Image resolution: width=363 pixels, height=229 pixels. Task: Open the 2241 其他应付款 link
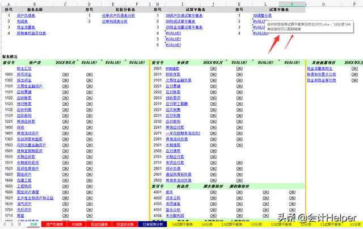[175, 127]
